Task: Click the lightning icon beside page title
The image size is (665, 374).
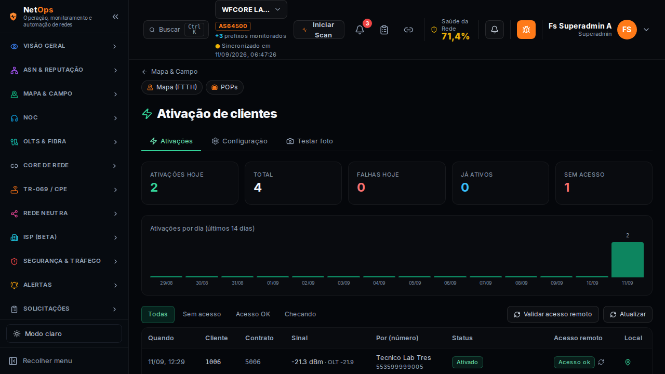Action: tap(147, 114)
